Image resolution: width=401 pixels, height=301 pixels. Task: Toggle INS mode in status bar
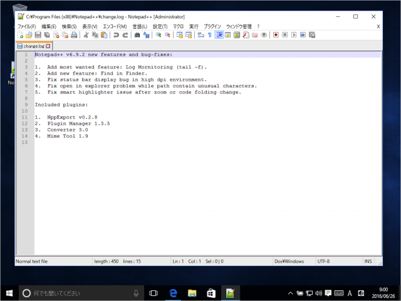[368, 261]
